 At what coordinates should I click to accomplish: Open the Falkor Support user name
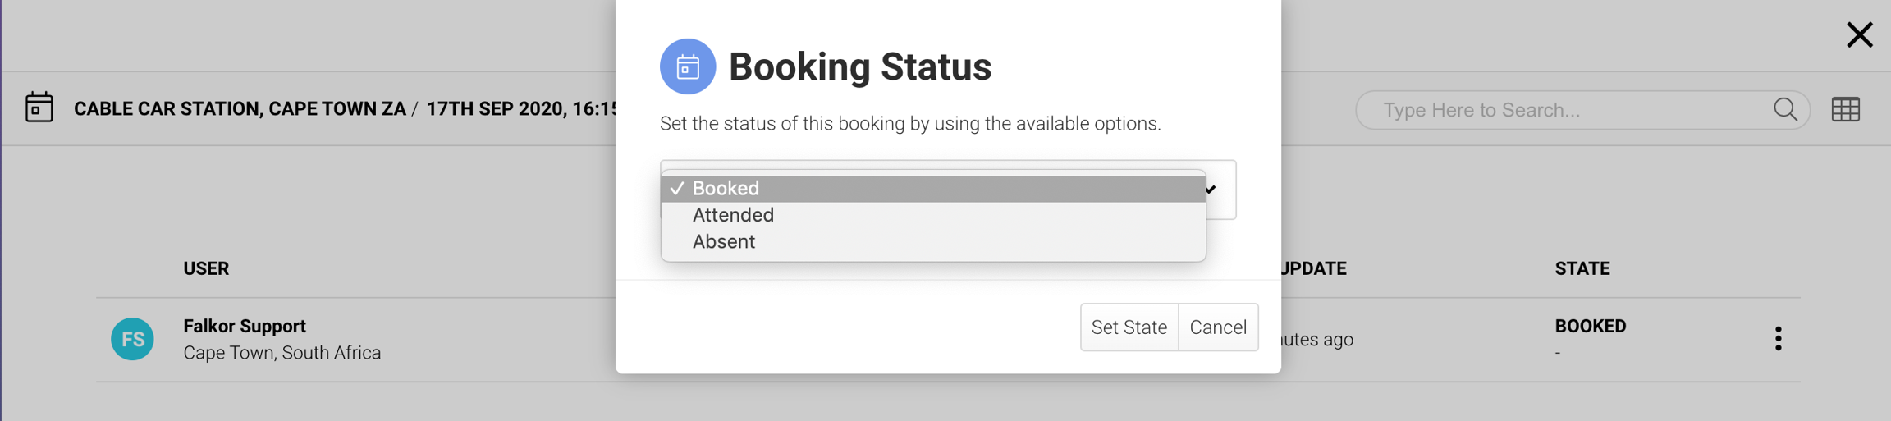pos(245,326)
